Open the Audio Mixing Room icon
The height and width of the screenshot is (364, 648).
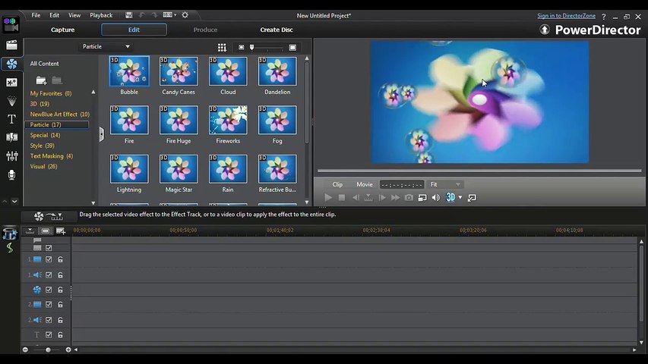pyautogui.click(x=11, y=156)
